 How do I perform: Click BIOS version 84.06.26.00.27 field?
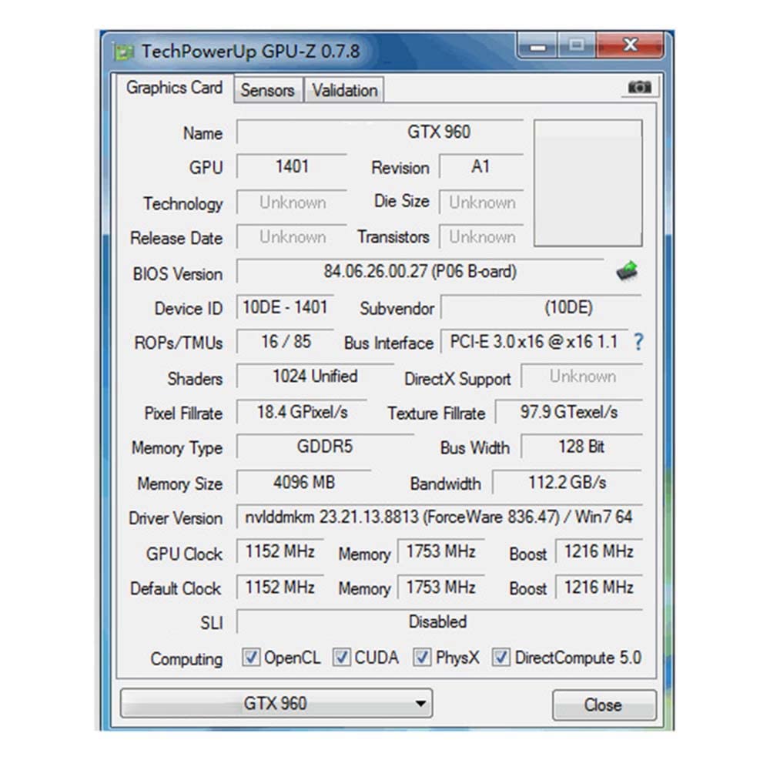(x=420, y=271)
